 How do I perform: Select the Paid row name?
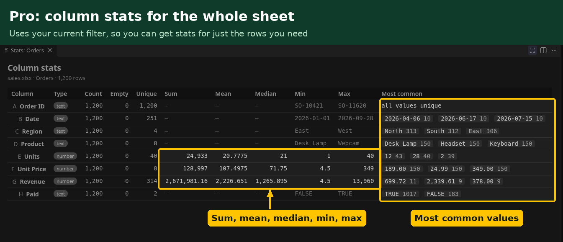(x=32, y=194)
